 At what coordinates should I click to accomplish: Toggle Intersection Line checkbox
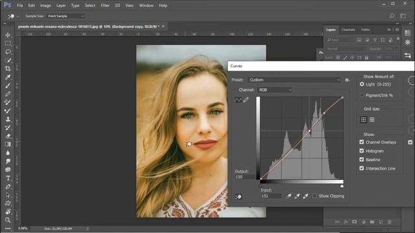coord(362,168)
